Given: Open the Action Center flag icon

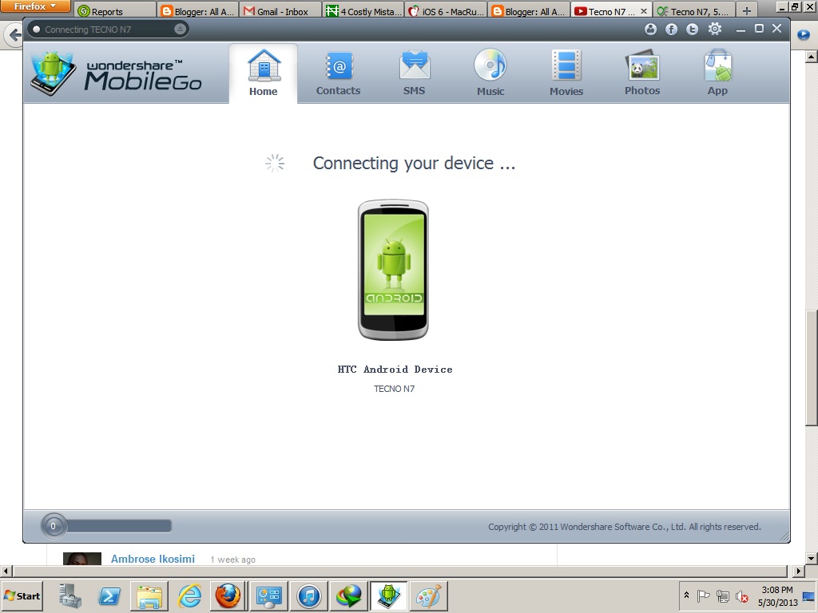Looking at the screenshot, I should (703, 595).
